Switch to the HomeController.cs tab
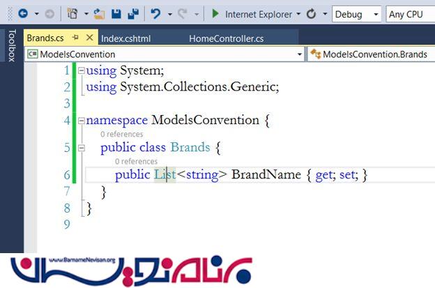The width and height of the screenshot is (435, 288). [225, 38]
